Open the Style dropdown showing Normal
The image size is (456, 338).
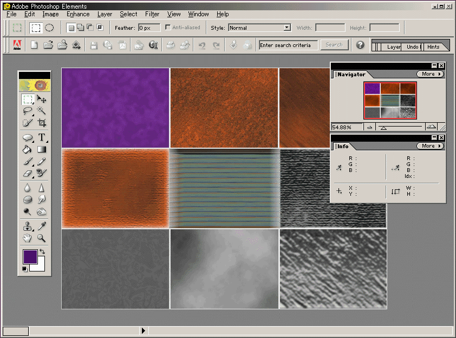pos(259,28)
